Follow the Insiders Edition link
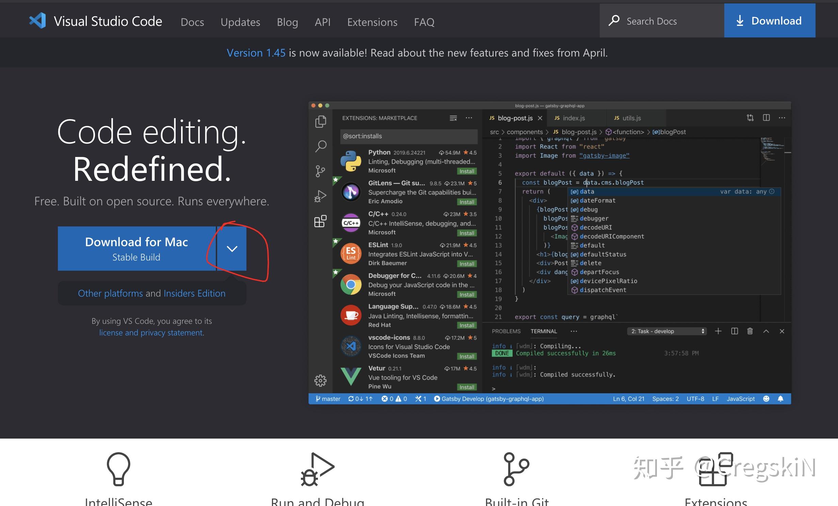The width and height of the screenshot is (838, 506). point(194,293)
